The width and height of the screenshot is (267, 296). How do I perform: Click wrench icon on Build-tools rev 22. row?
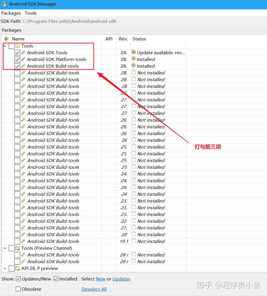(x=23, y=221)
